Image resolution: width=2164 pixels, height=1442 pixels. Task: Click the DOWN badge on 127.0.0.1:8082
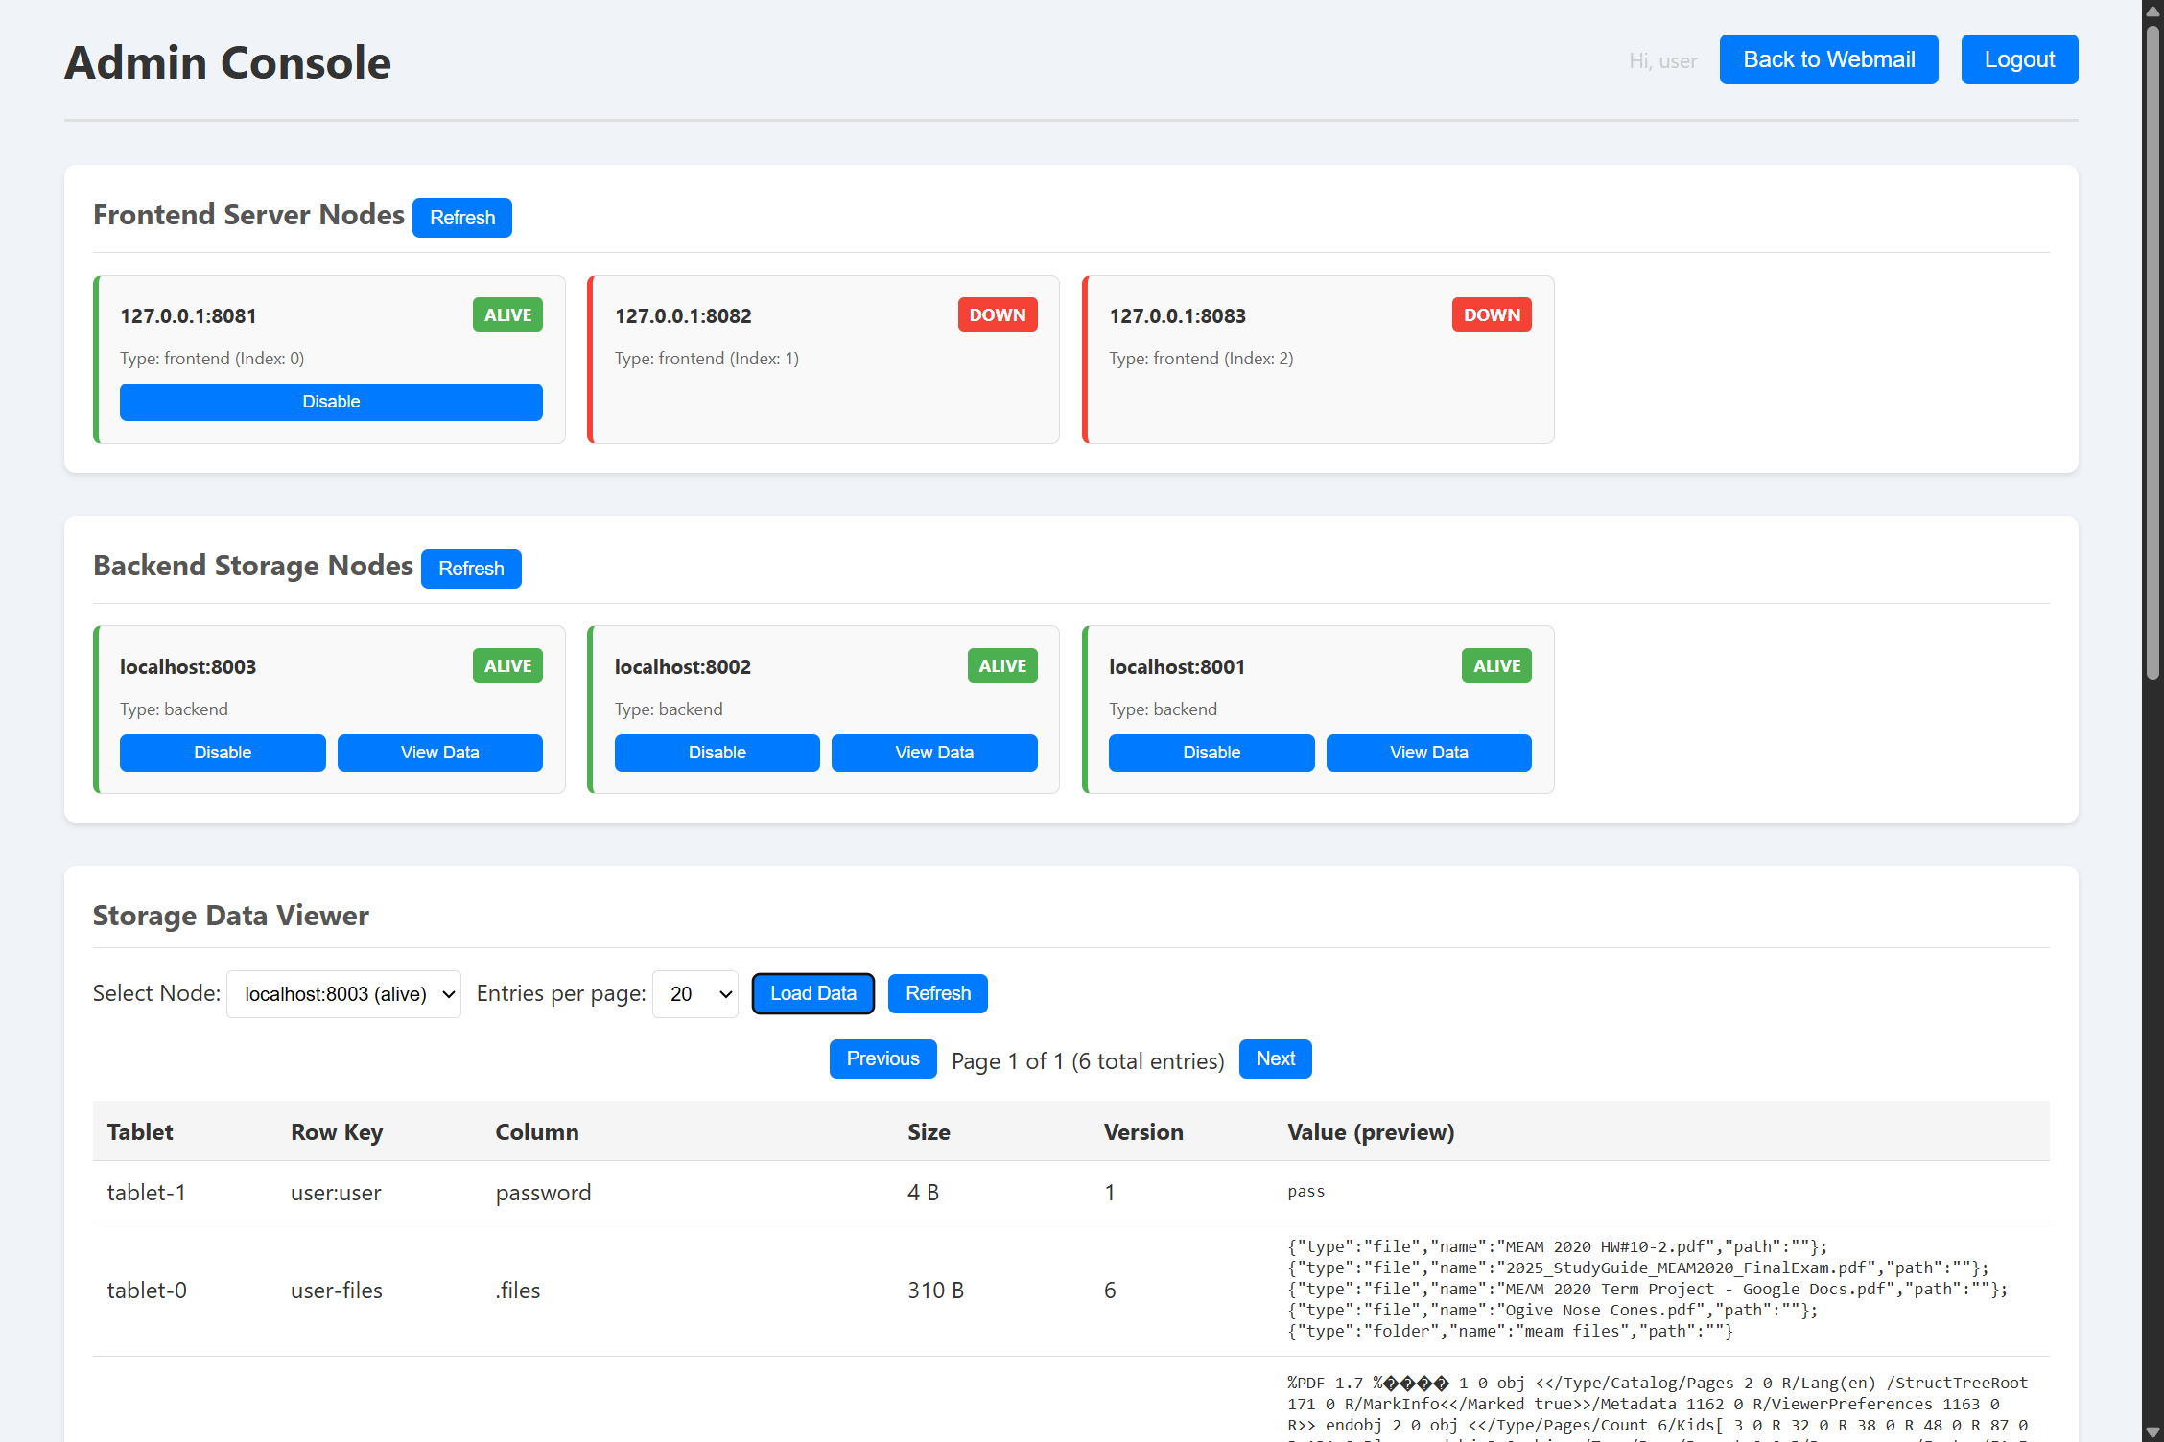[x=997, y=314]
